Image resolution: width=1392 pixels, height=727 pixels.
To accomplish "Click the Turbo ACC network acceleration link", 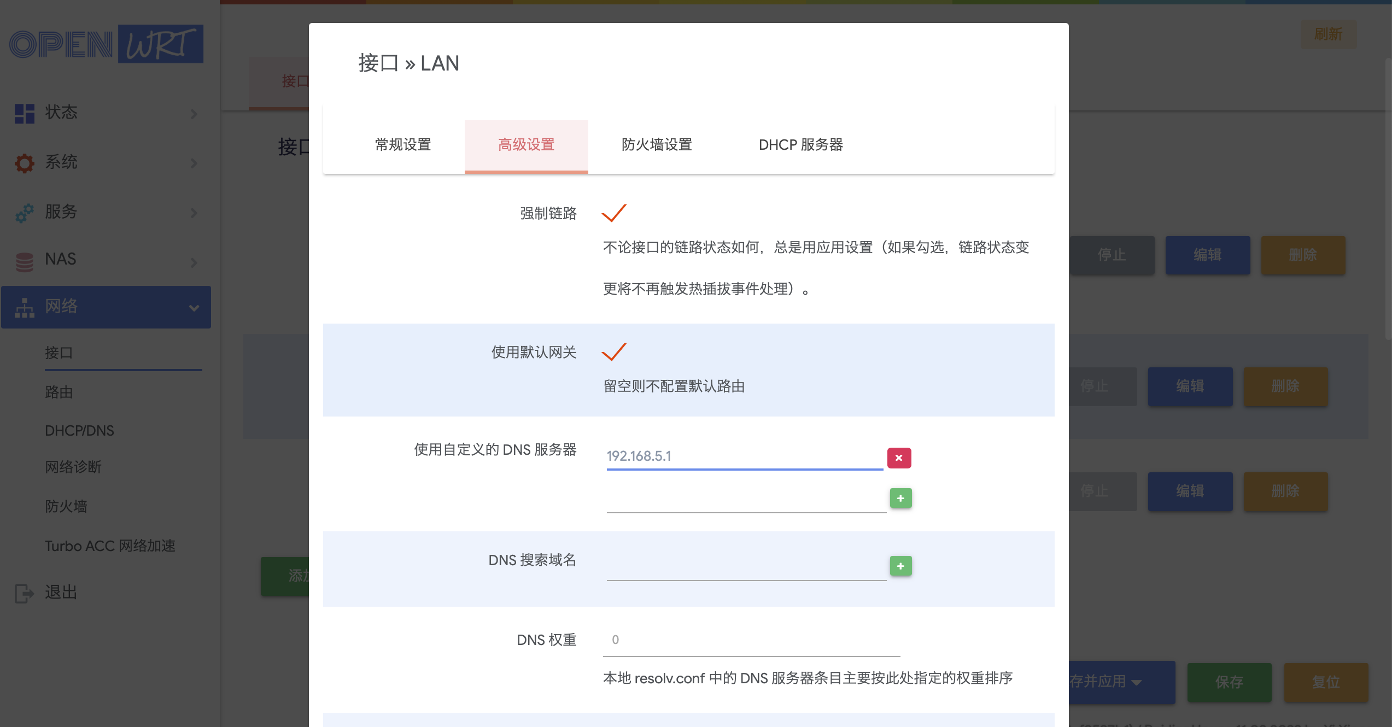I will tap(110, 546).
